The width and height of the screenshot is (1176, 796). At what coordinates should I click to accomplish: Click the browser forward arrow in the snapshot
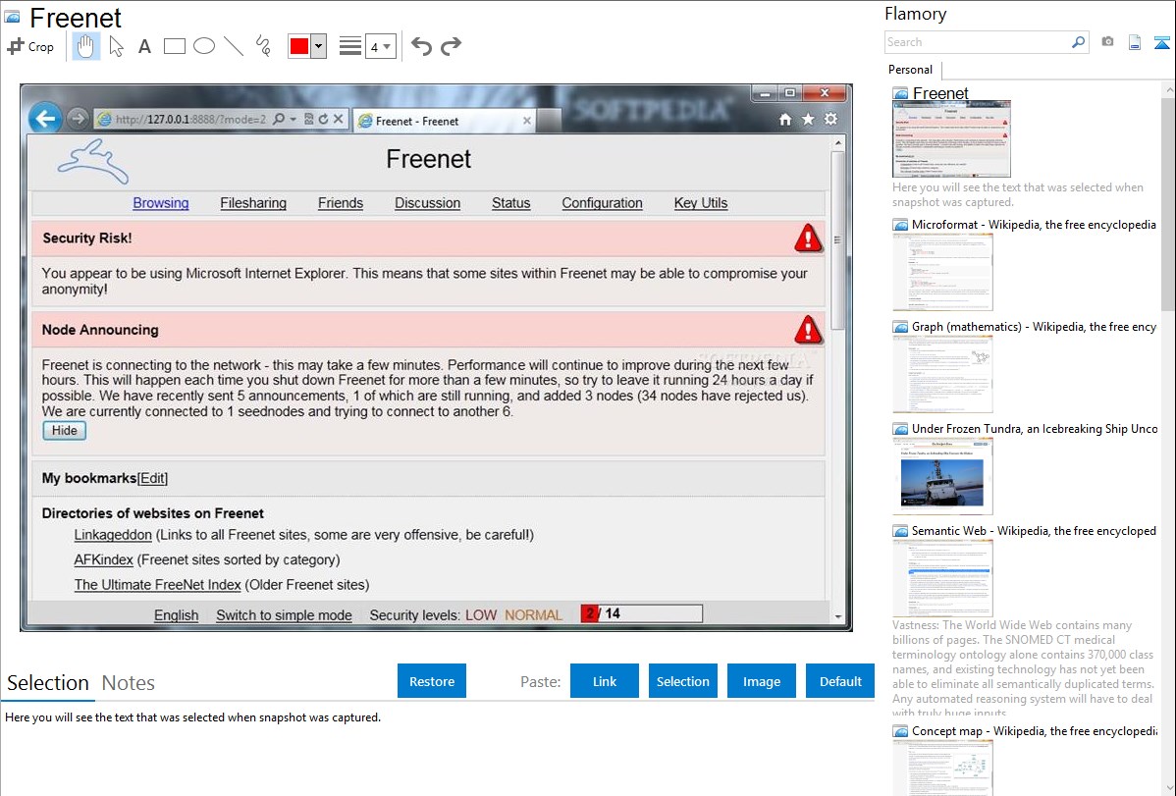(77, 119)
